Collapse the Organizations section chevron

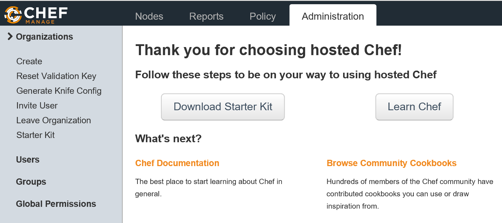pyautogui.click(x=10, y=37)
